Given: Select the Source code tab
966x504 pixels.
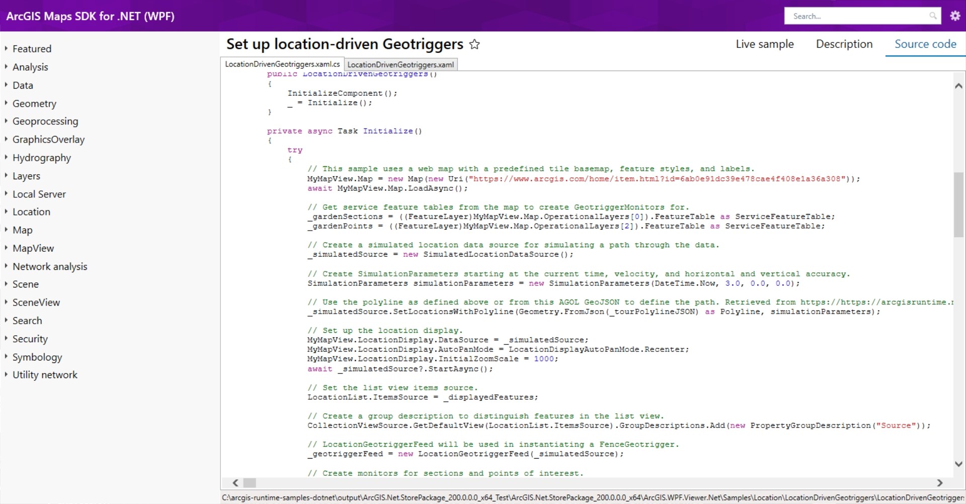Looking at the screenshot, I should click(925, 44).
